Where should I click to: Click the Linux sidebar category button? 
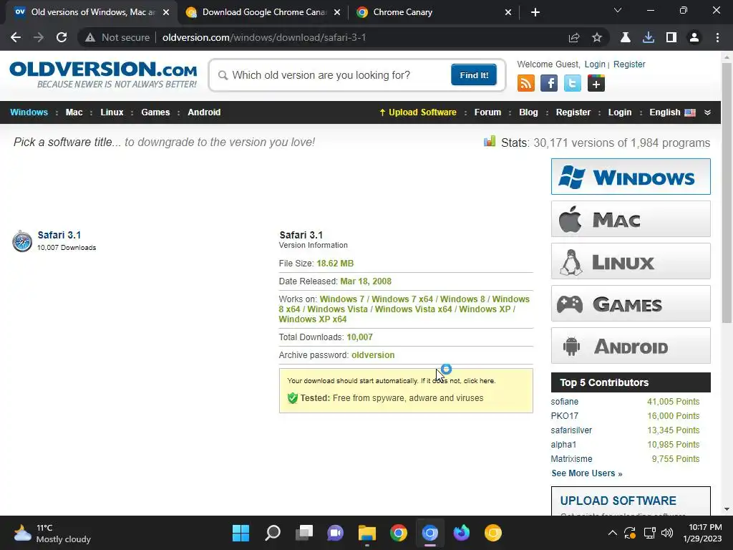[631, 261]
